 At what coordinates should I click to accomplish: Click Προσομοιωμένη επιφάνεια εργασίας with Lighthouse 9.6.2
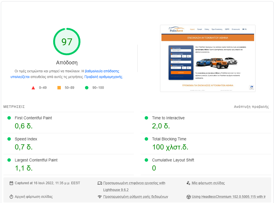point(134,186)
